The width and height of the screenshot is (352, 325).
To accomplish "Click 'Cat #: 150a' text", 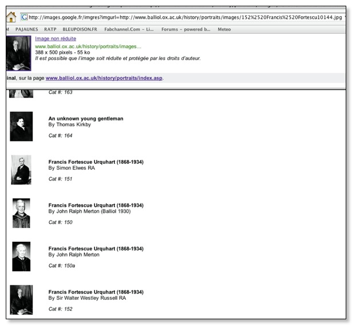I will pyautogui.click(x=62, y=265).
